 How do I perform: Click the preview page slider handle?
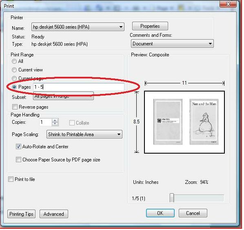pos(172,198)
